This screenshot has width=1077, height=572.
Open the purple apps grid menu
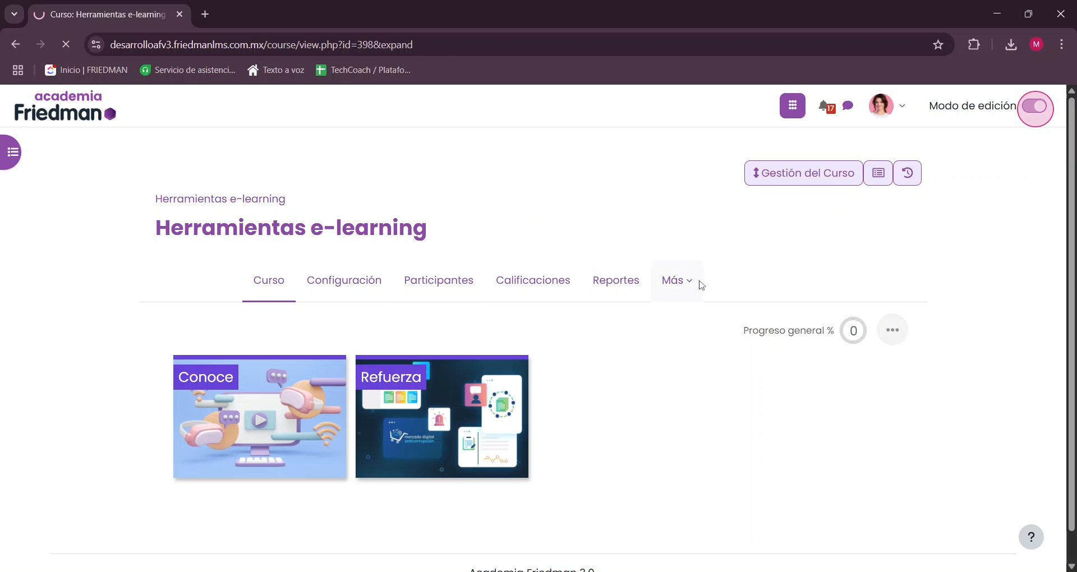click(x=792, y=105)
